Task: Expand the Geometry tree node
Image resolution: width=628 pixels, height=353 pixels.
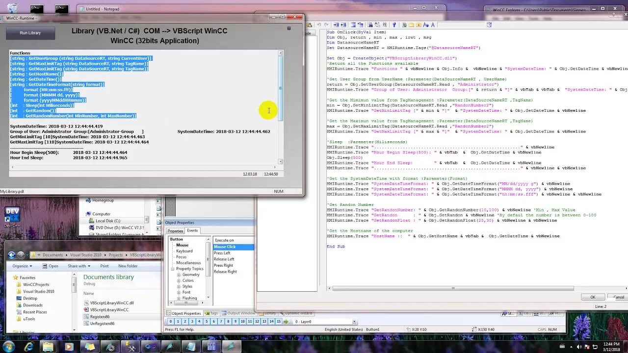Action: click(179, 275)
